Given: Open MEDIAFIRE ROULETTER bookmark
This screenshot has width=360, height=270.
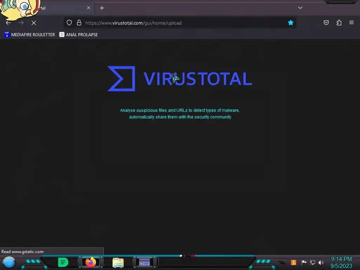Looking at the screenshot, I should point(30,35).
